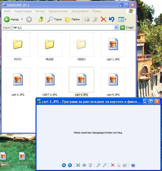This screenshot has height=171, width=162.
Task: Click the Zoom In magnifier icon
Action: point(99,165)
